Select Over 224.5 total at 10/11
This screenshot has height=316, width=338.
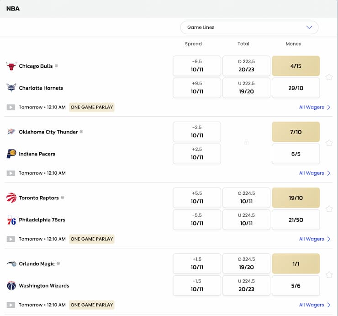pos(246,198)
